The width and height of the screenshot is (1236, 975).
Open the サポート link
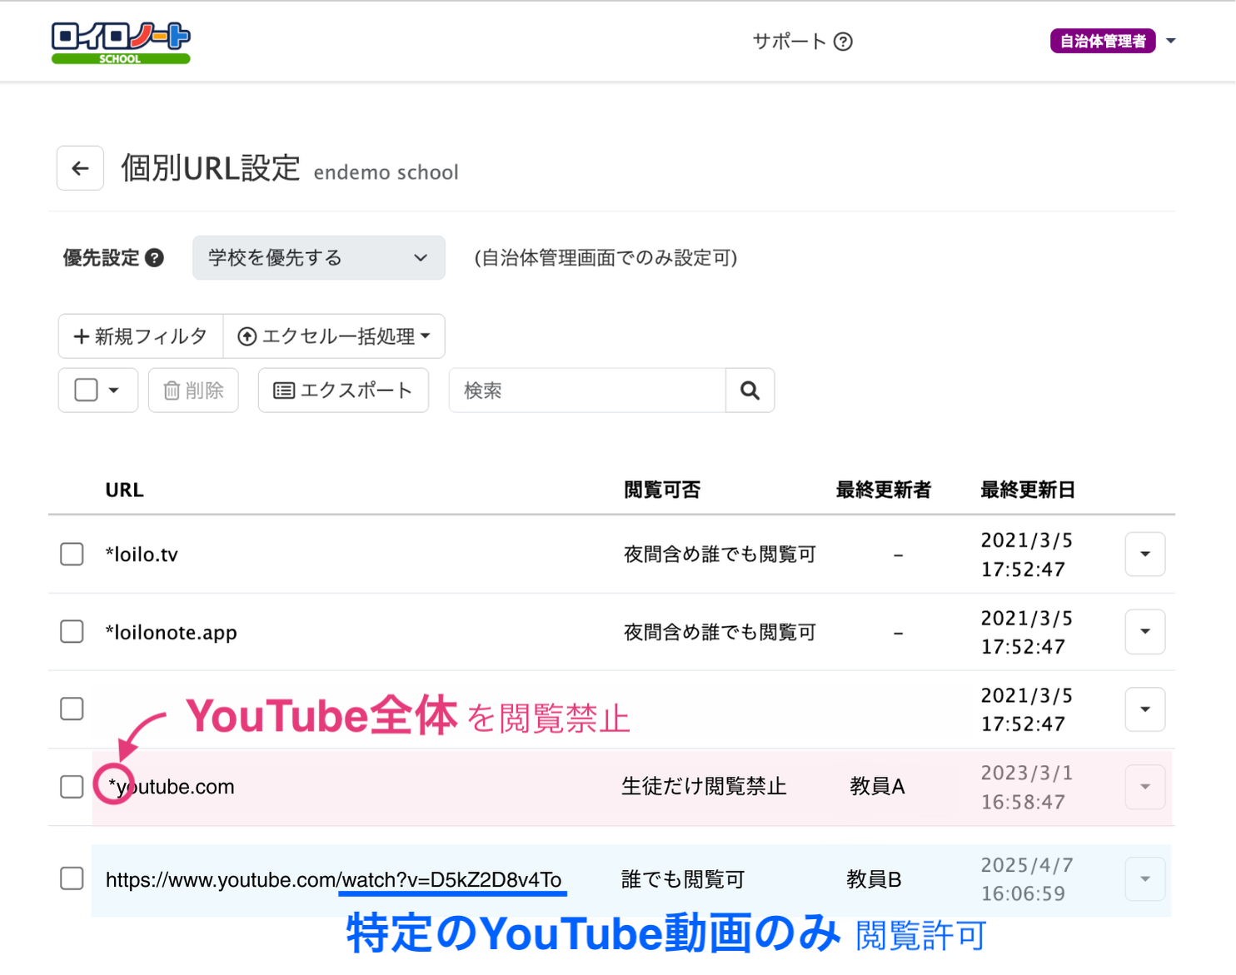789,42
